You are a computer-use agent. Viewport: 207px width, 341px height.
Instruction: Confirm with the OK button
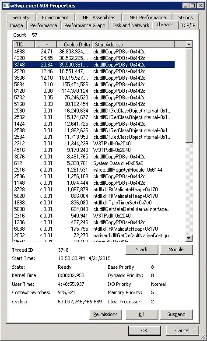pos(144,330)
